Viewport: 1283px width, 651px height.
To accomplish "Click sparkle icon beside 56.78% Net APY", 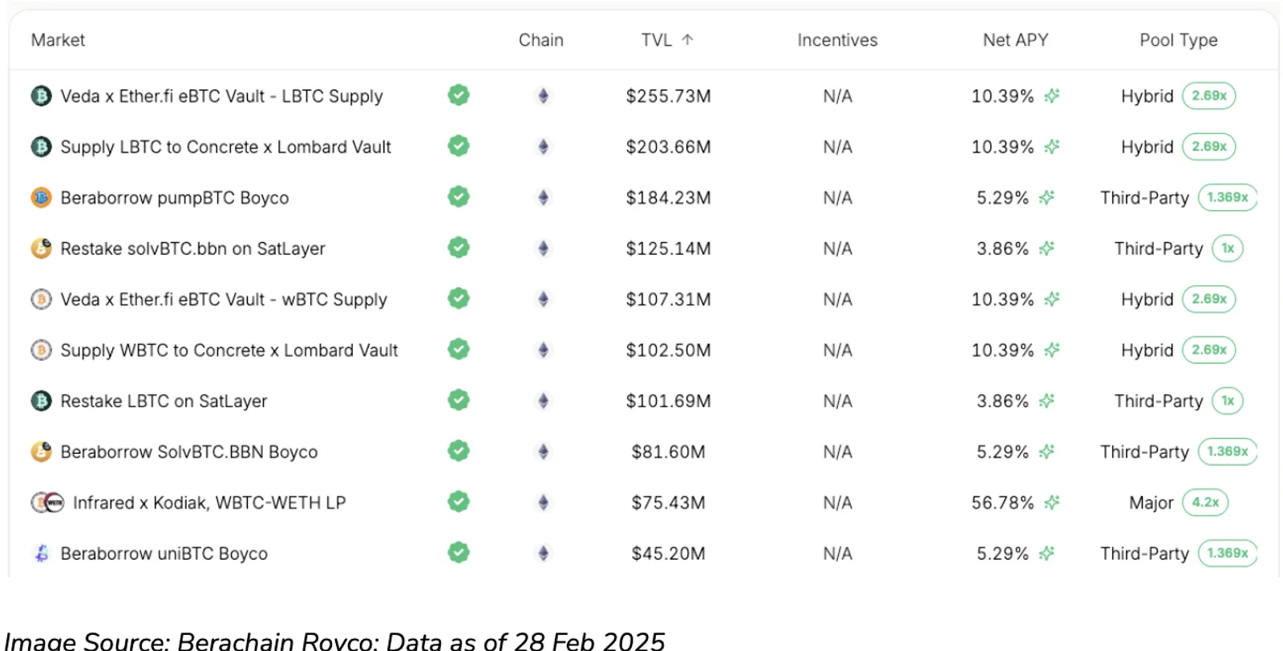I will coord(1052,503).
